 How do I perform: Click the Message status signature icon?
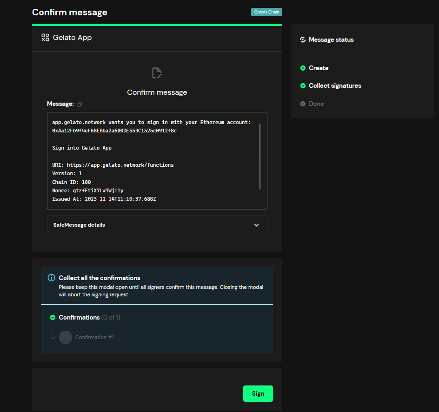tap(303, 40)
